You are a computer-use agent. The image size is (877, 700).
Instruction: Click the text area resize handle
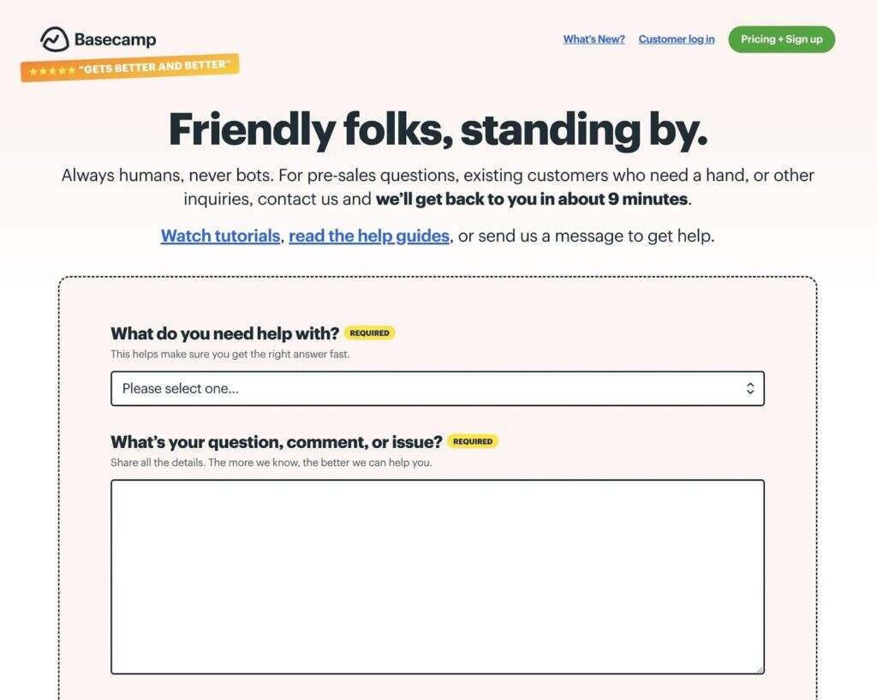pyautogui.click(x=759, y=668)
